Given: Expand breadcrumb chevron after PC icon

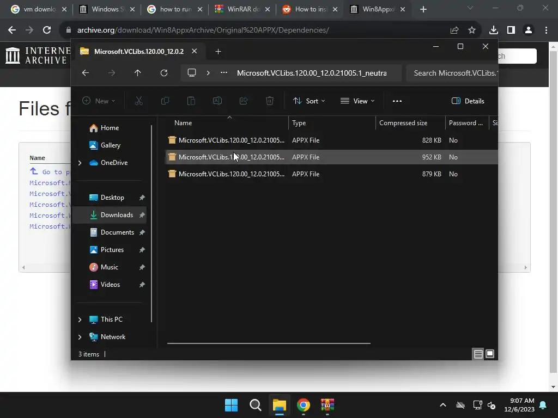Looking at the screenshot, I should (x=208, y=73).
